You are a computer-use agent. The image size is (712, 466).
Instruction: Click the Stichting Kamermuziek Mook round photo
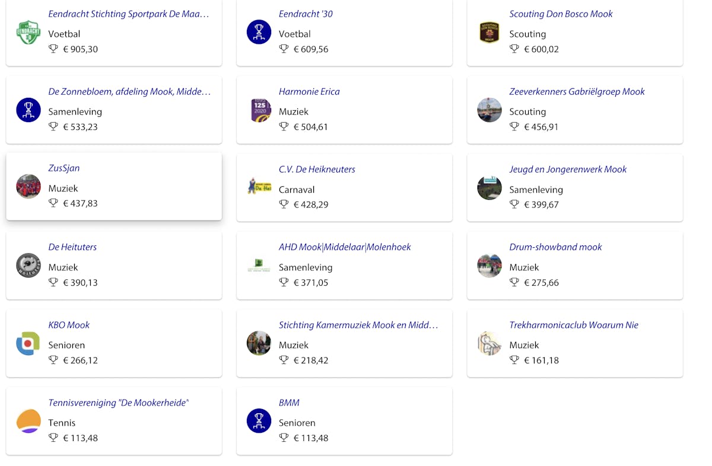point(259,343)
